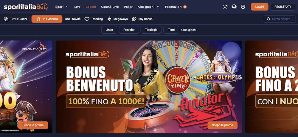298x137 pixels.
Task: Expand the Sport dropdown menu
Action: (x=62, y=7)
